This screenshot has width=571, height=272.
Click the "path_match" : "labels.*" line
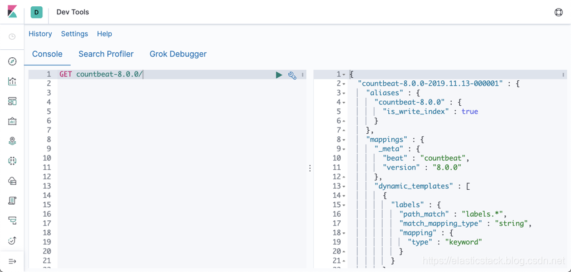click(x=453, y=214)
